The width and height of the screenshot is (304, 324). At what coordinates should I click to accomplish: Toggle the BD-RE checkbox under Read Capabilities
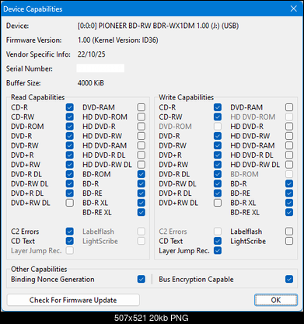point(142,193)
